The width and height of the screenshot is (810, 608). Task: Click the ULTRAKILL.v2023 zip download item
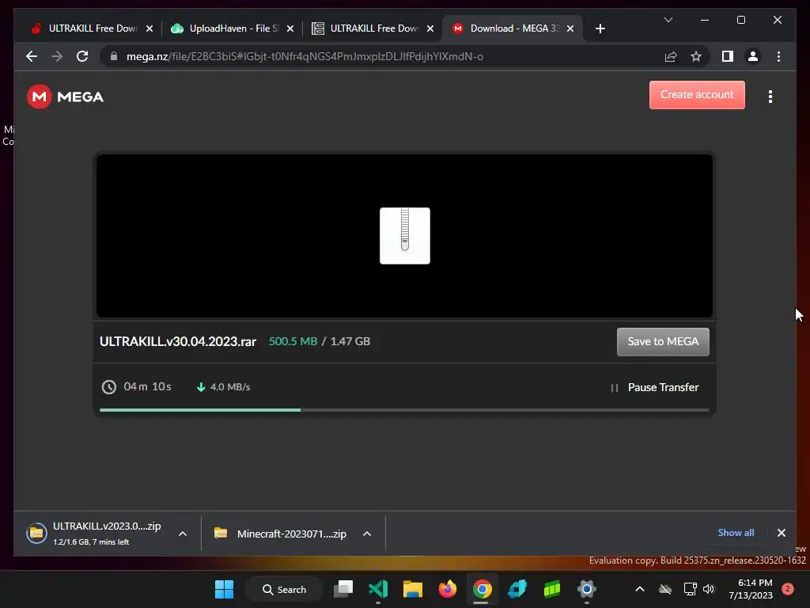(95, 534)
